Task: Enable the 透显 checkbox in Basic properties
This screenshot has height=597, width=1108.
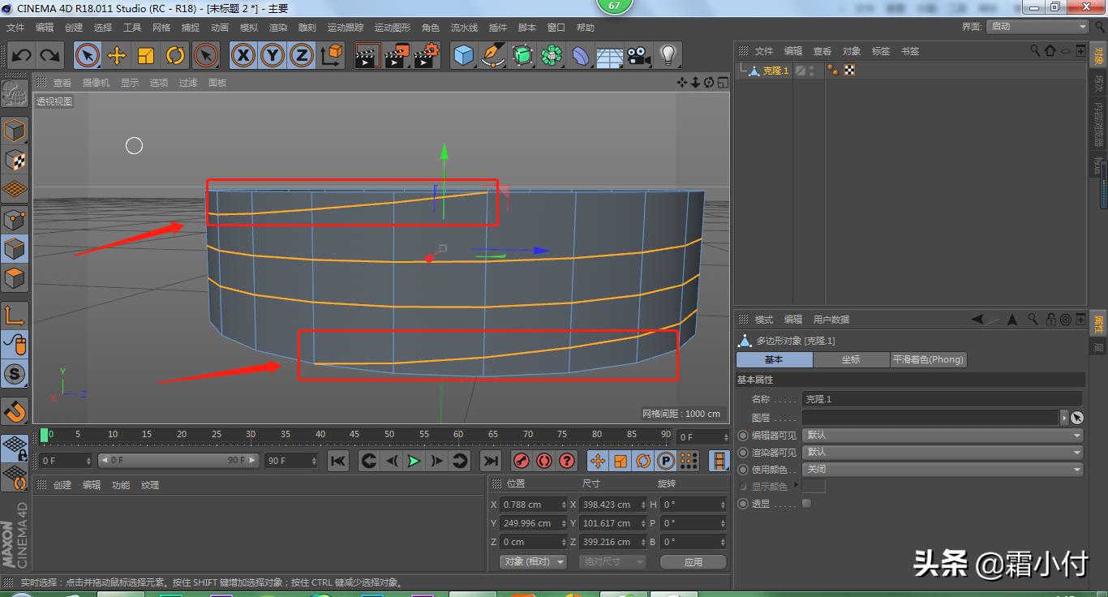Action: click(x=805, y=503)
